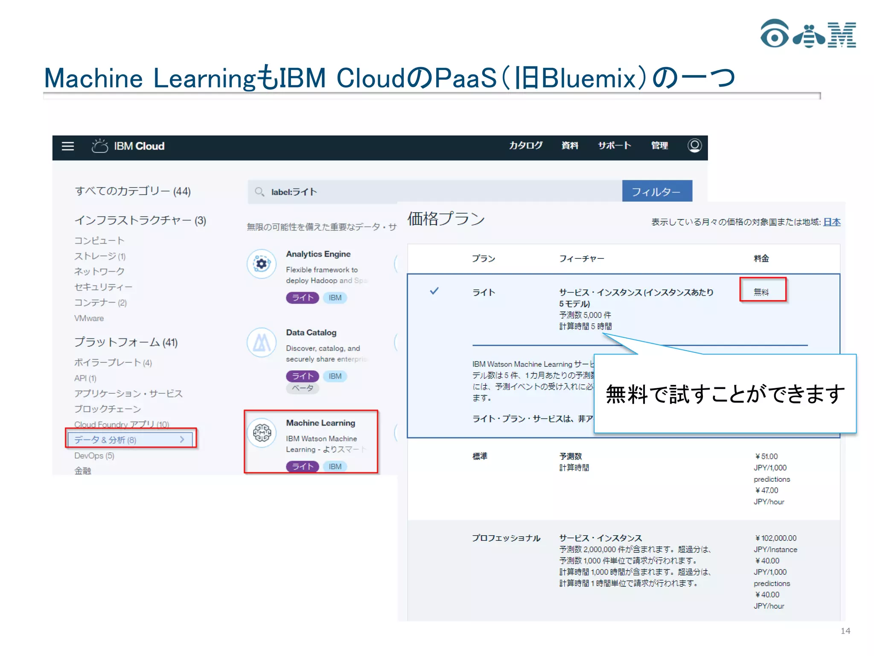
Task: Select ボイラープレート (4) category
Action: [113, 363]
